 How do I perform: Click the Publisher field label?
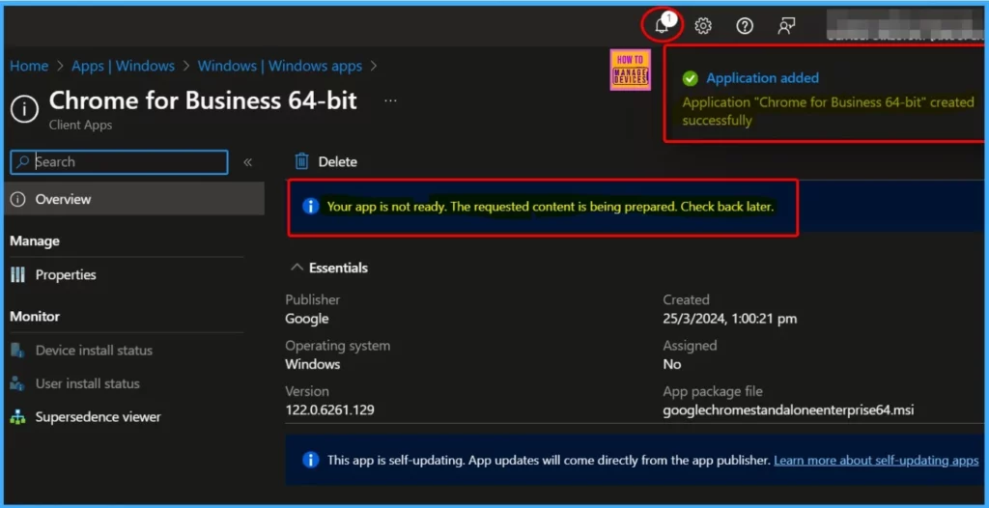[312, 299]
